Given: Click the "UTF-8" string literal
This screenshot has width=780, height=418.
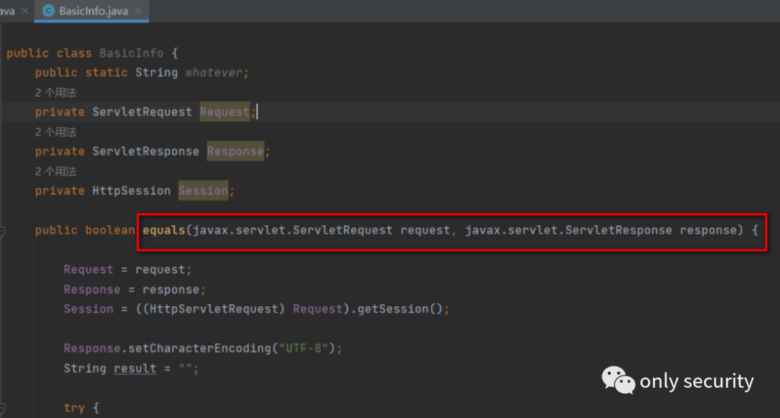Looking at the screenshot, I should pos(303,348).
